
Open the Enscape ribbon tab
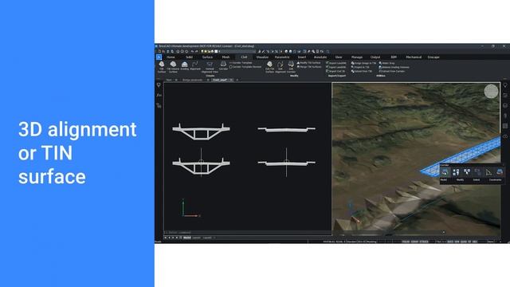(433, 57)
